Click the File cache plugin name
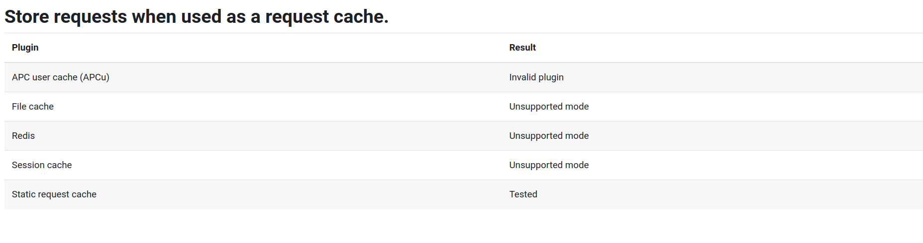This screenshot has width=923, height=243. point(33,107)
